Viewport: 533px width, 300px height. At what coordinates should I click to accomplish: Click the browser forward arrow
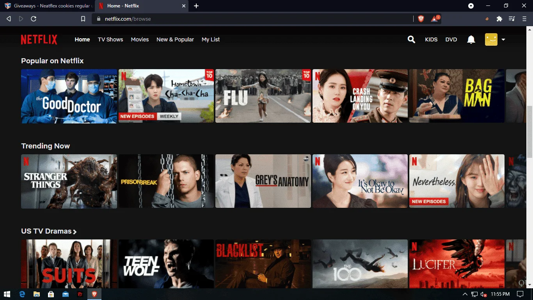[21, 19]
